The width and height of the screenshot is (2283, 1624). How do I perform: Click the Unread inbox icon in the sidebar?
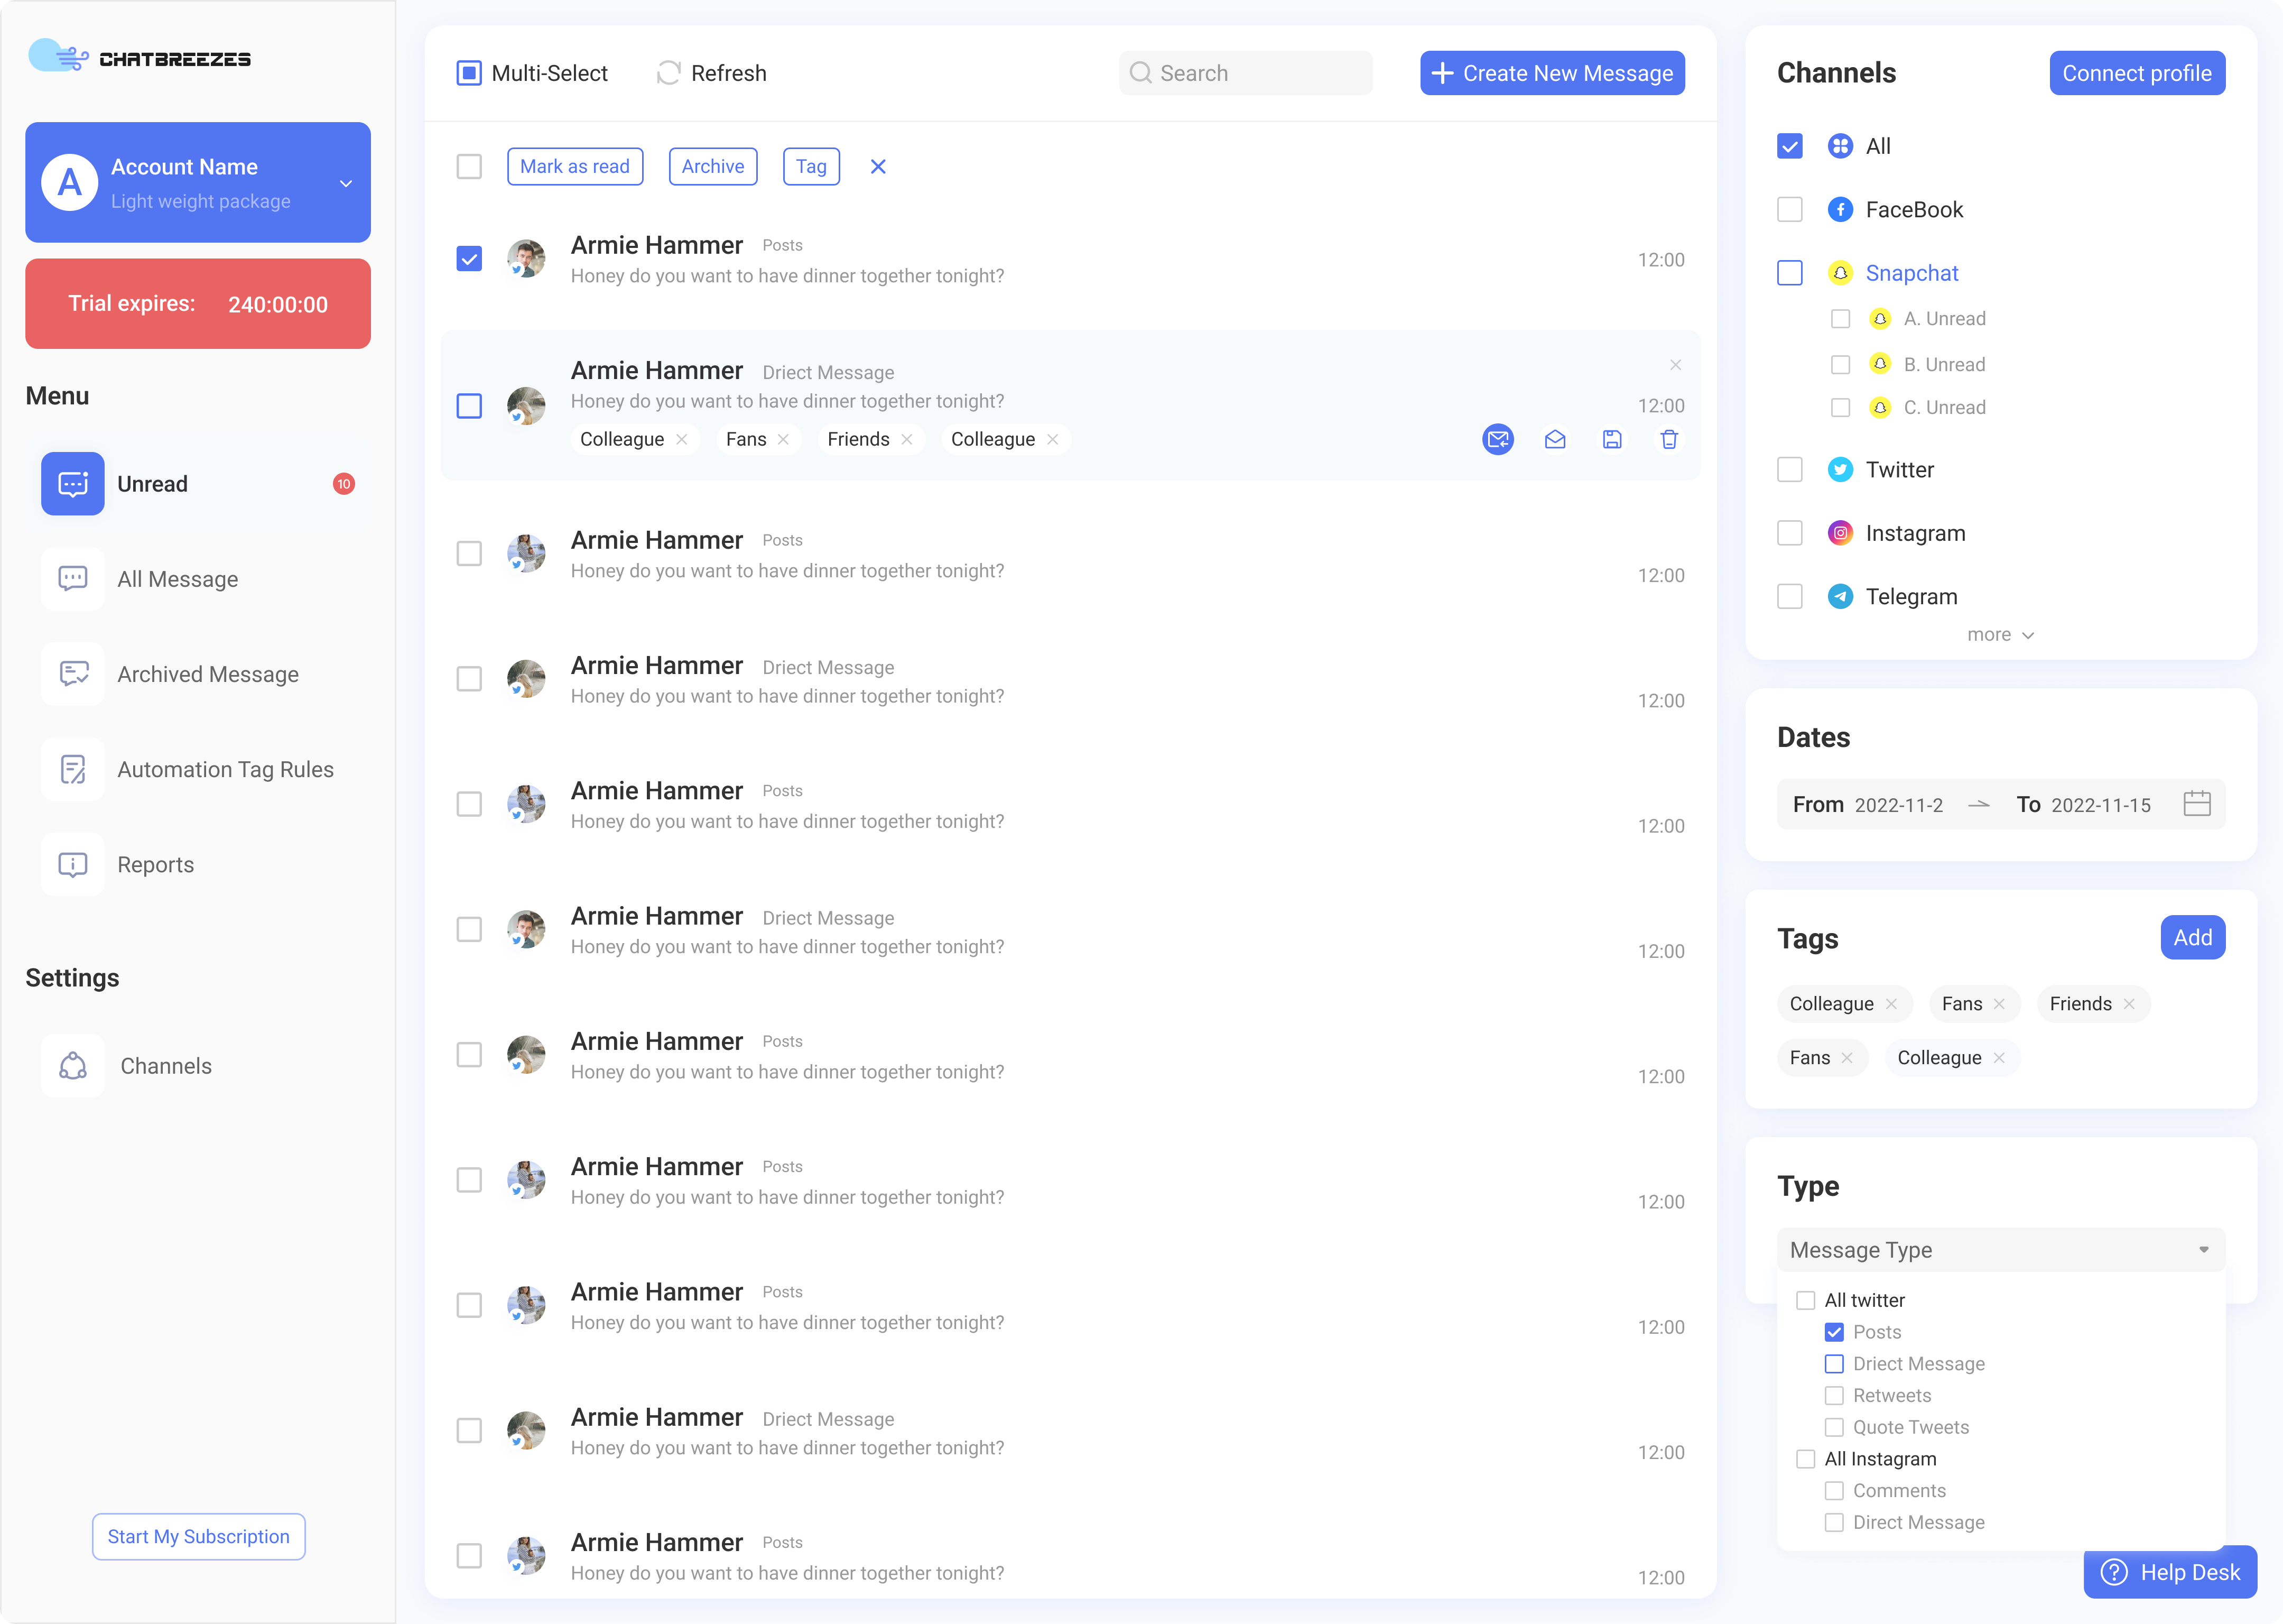click(x=72, y=483)
